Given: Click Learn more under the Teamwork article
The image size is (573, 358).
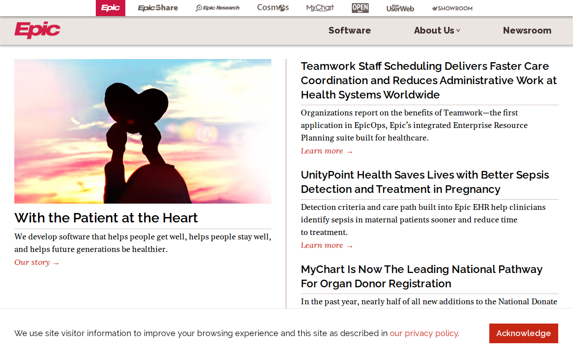Looking at the screenshot, I should (327, 151).
